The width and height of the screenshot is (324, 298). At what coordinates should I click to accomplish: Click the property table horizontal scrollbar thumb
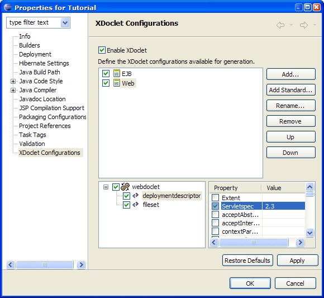pos(254,242)
